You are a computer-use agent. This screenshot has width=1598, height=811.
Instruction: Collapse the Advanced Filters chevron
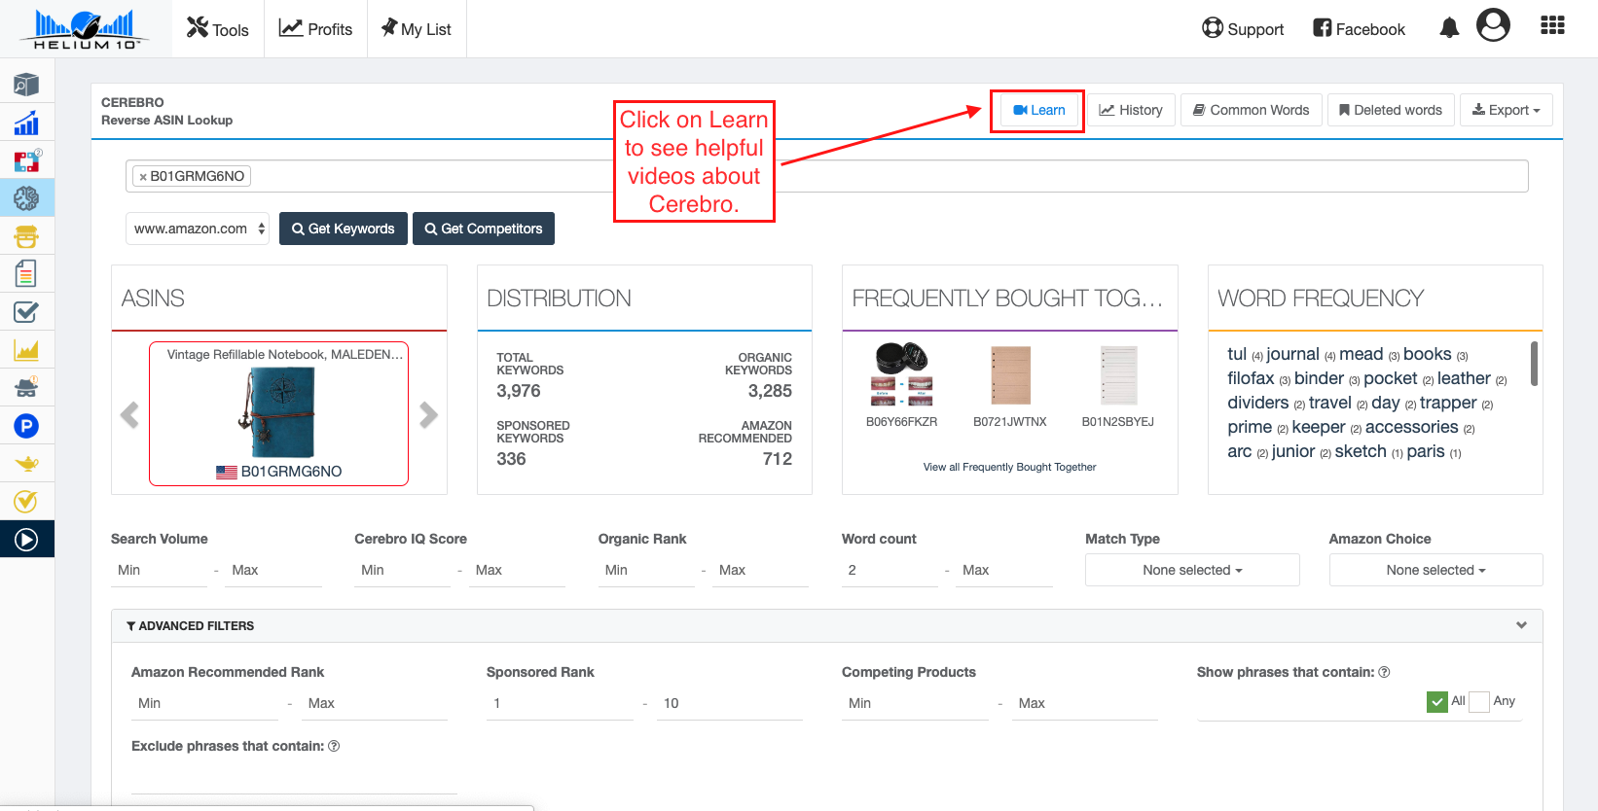1521,625
